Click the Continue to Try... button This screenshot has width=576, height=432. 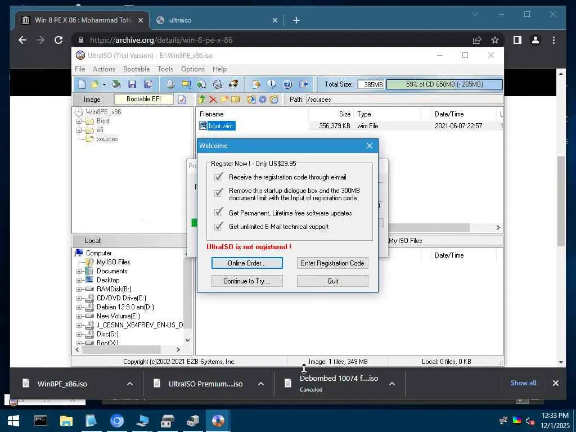pyautogui.click(x=247, y=281)
